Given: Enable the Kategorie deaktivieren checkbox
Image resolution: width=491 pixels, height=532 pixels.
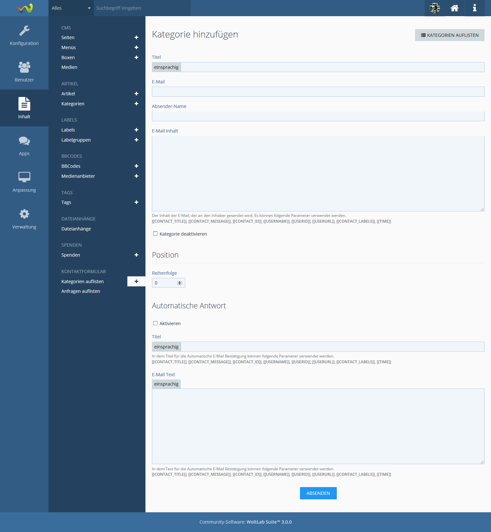Looking at the screenshot, I should click(x=155, y=234).
